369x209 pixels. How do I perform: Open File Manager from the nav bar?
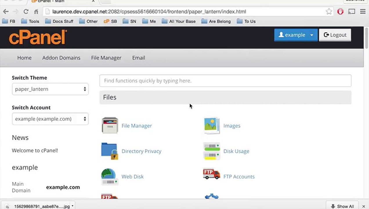106,58
